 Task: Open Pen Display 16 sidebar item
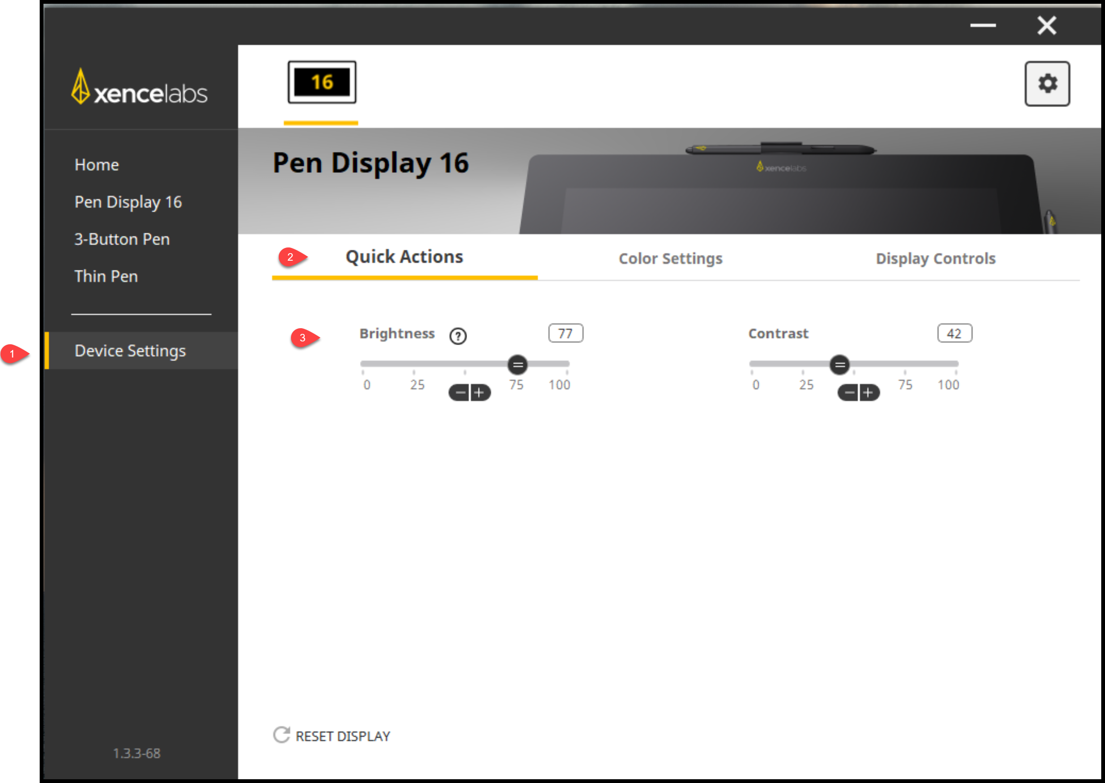click(128, 202)
